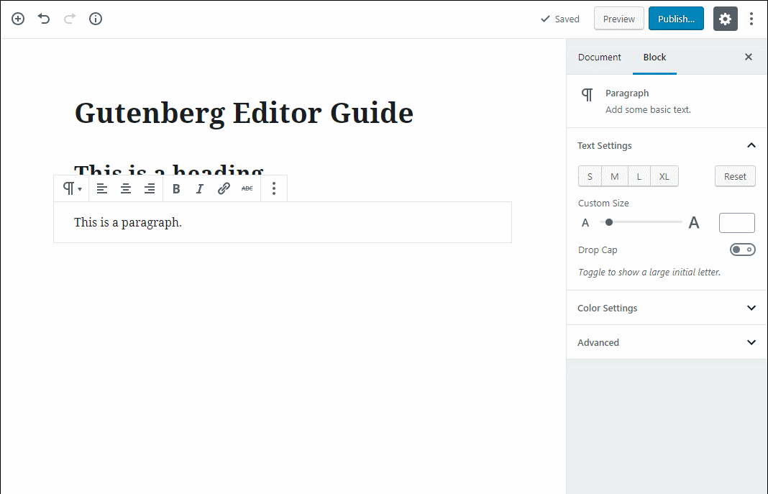Image resolution: width=768 pixels, height=494 pixels.
Task: Enable the Drop Cap toggle
Action: click(x=743, y=250)
